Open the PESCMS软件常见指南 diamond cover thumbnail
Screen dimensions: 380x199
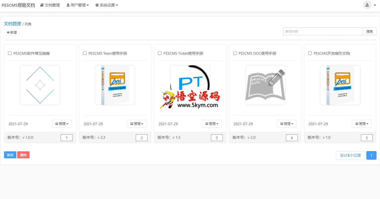[x=40, y=85]
